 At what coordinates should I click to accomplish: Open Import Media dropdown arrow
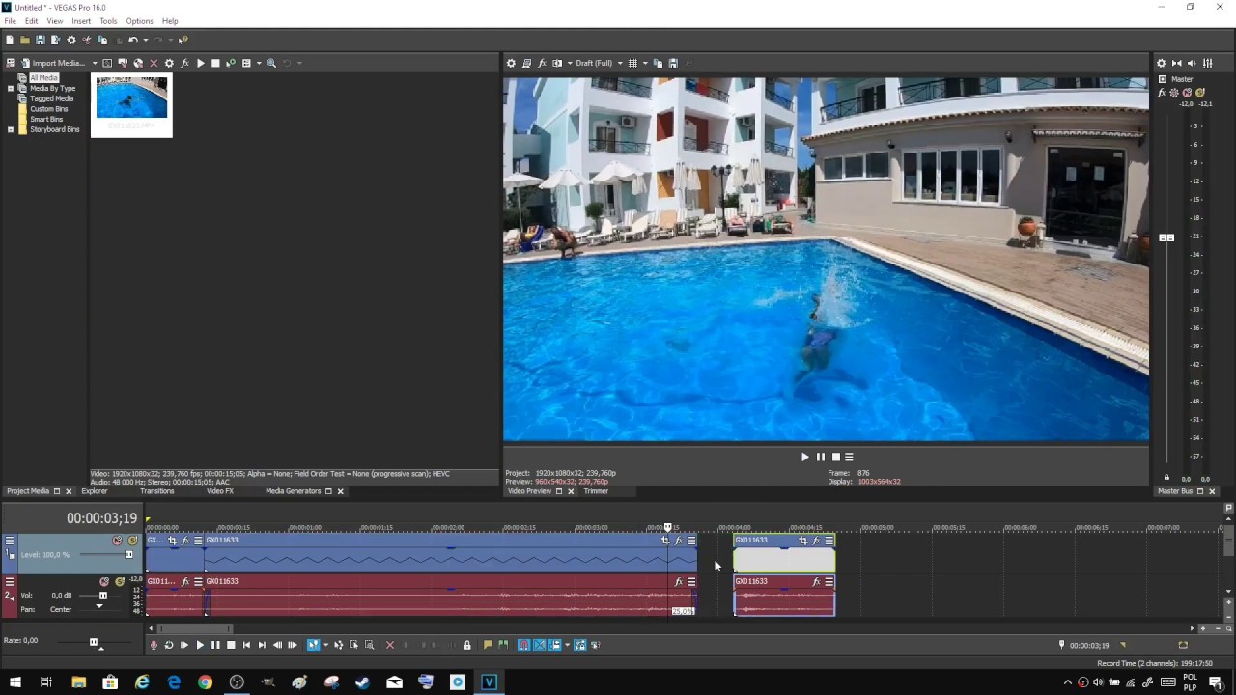(95, 63)
